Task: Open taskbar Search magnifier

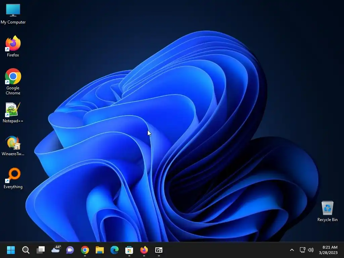Action: (26, 250)
